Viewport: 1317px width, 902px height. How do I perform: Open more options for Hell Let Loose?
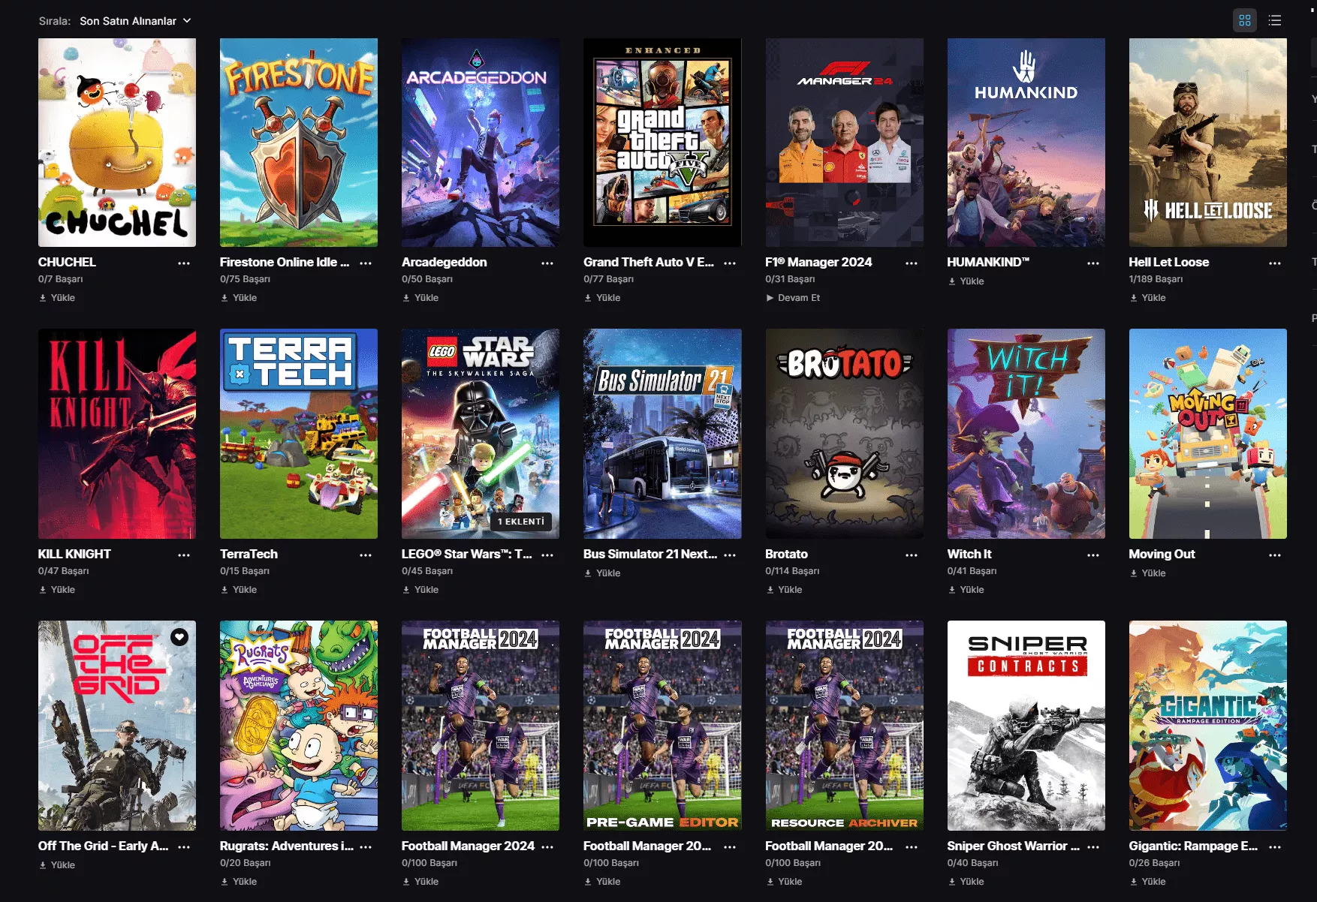1275,263
